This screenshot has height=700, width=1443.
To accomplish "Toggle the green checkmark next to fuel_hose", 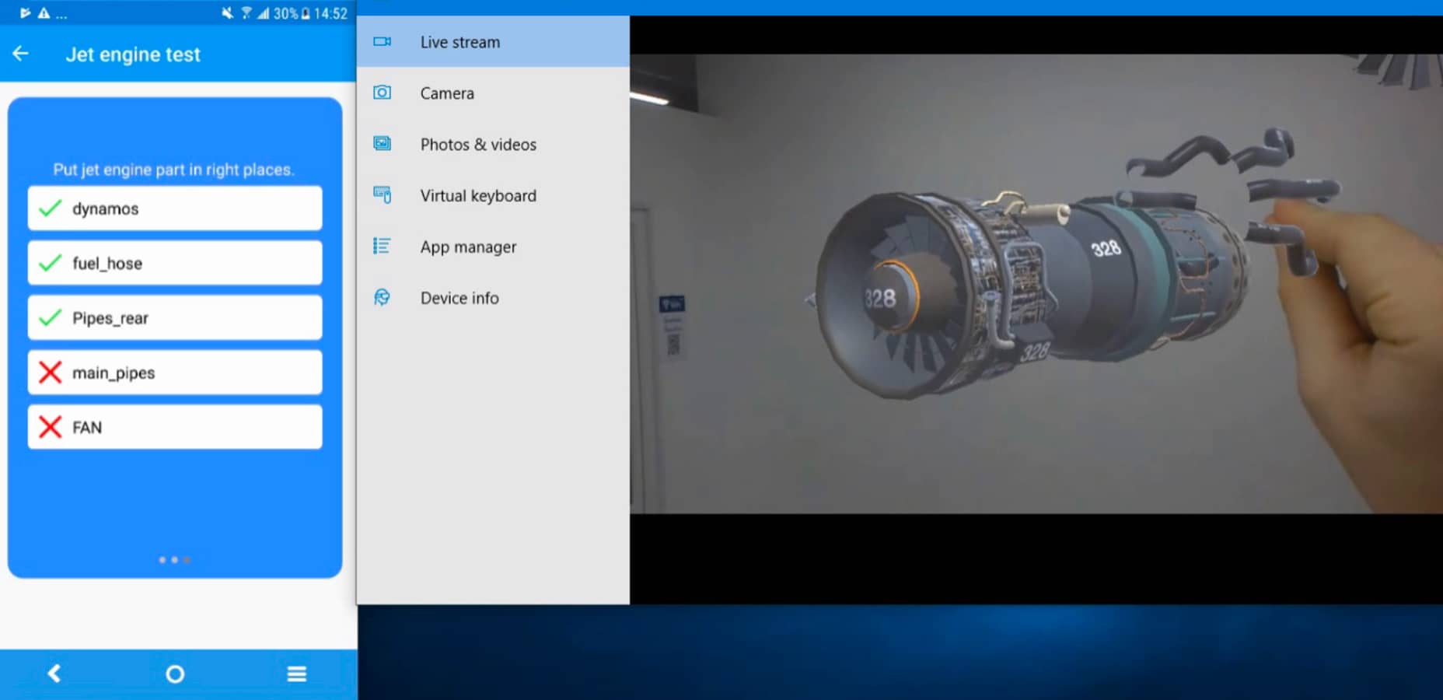I will click(x=51, y=263).
